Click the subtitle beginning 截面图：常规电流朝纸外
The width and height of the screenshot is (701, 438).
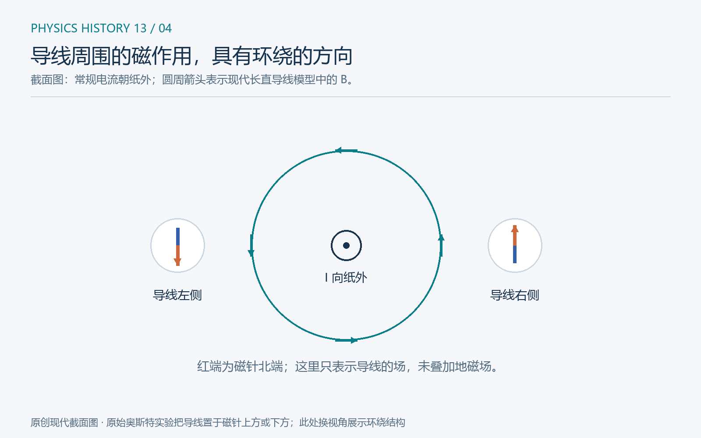[192, 80]
